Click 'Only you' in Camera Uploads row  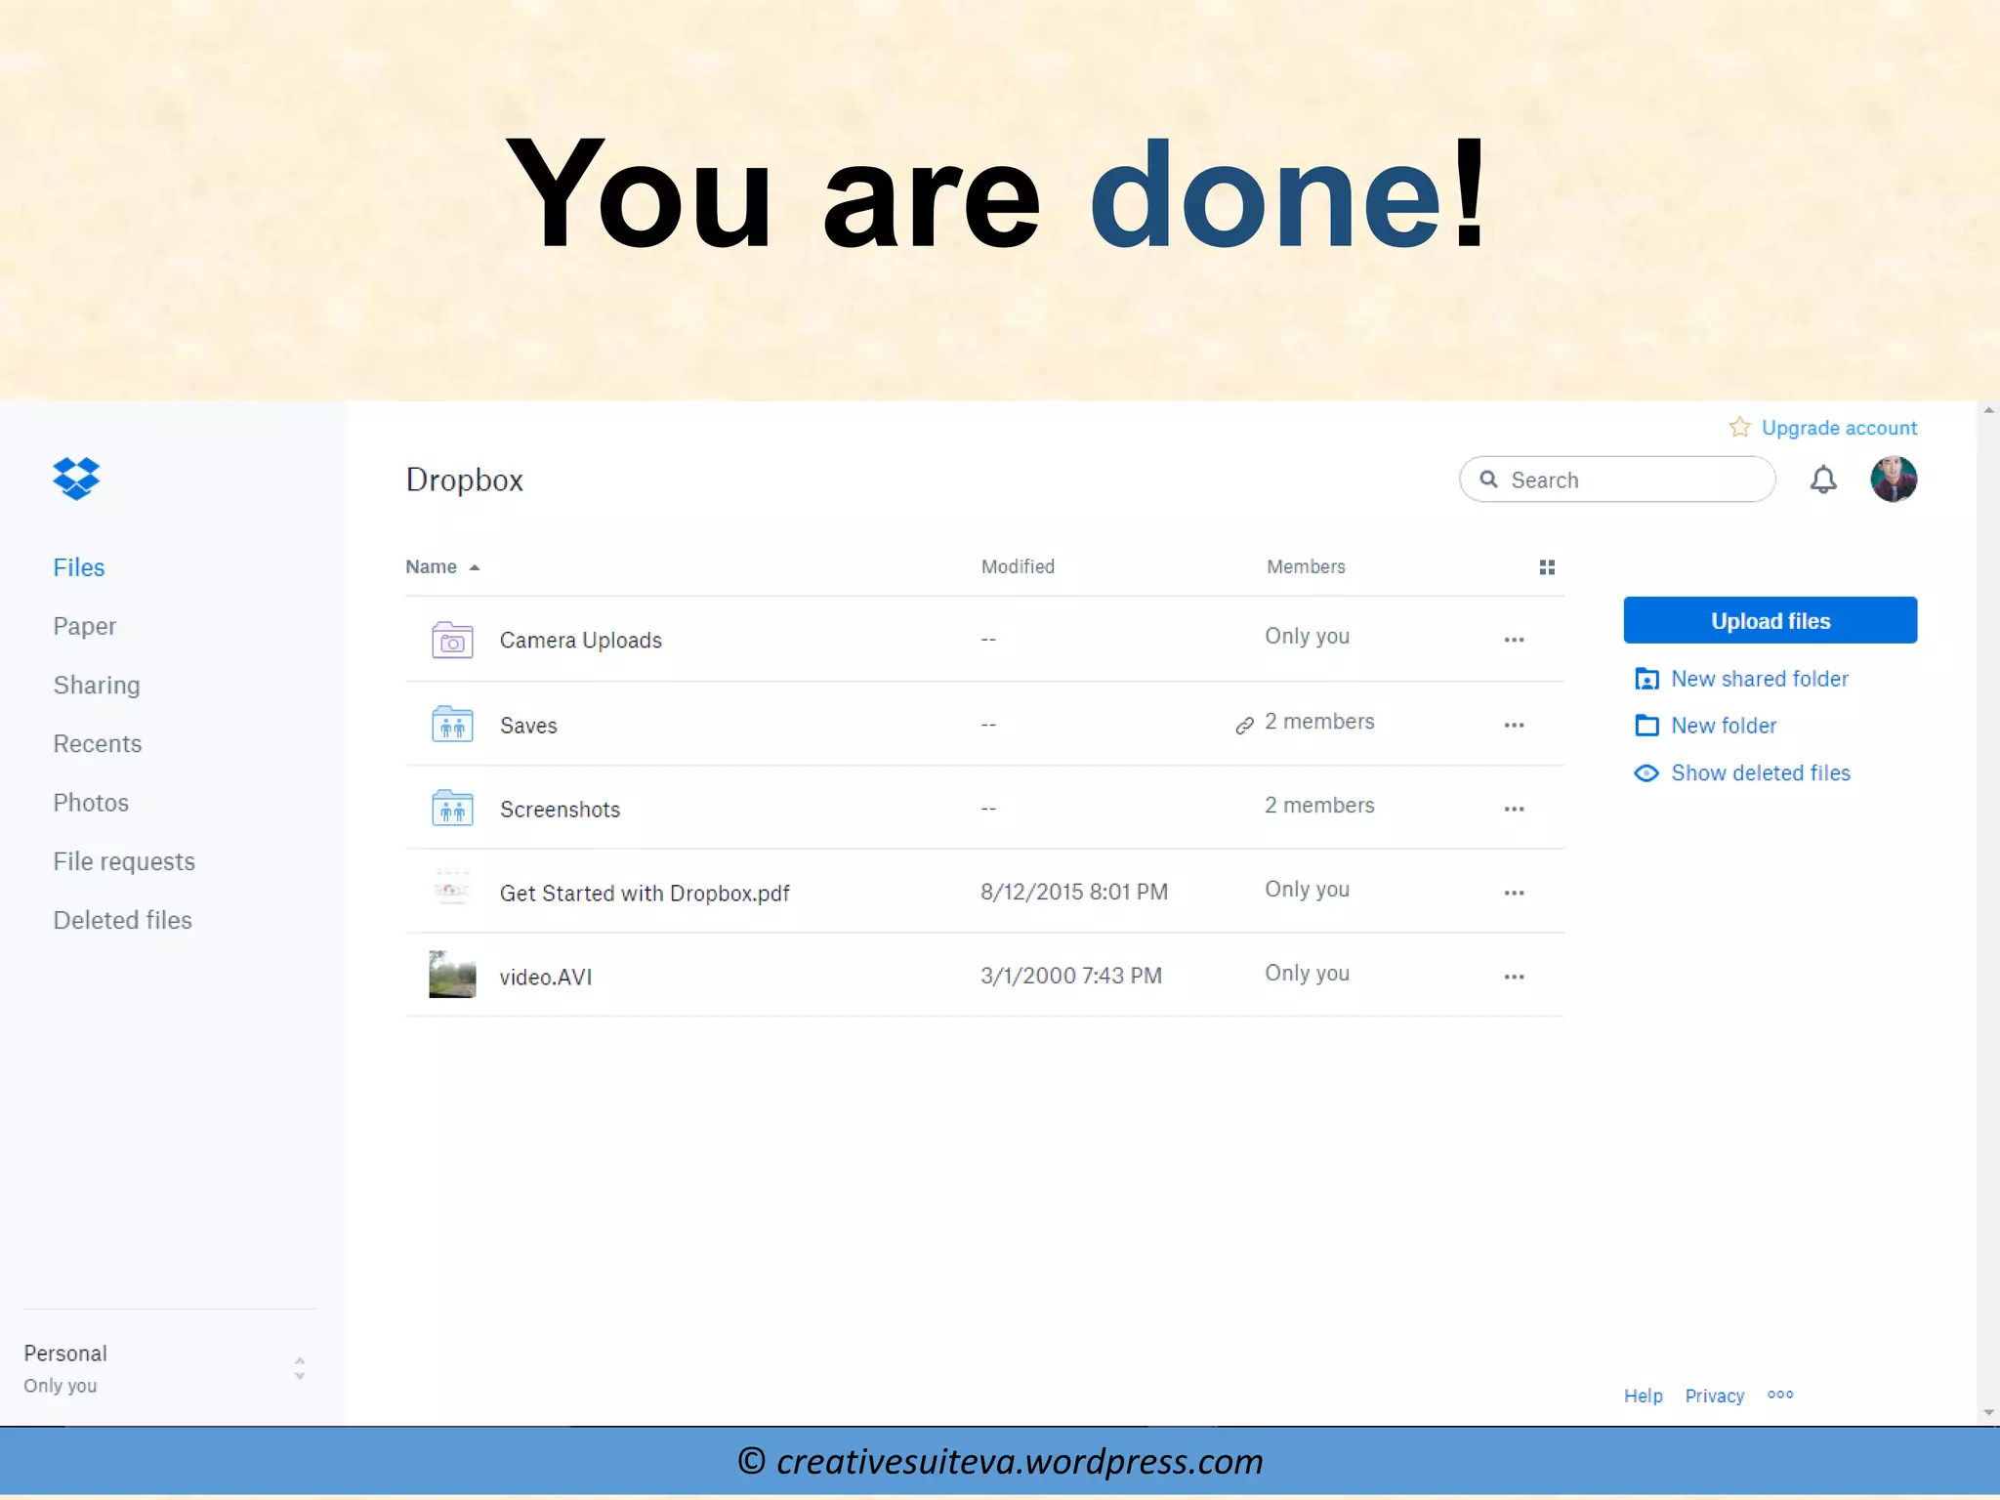pyautogui.click(x=1307, y=636)
